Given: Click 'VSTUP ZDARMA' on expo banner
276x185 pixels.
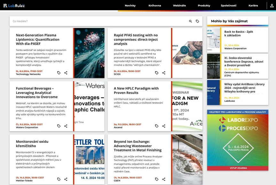Looking at the screenshot, I should [238, 168].
